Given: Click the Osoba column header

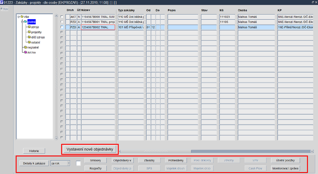Looking at the screenshot, I should 242,10.
